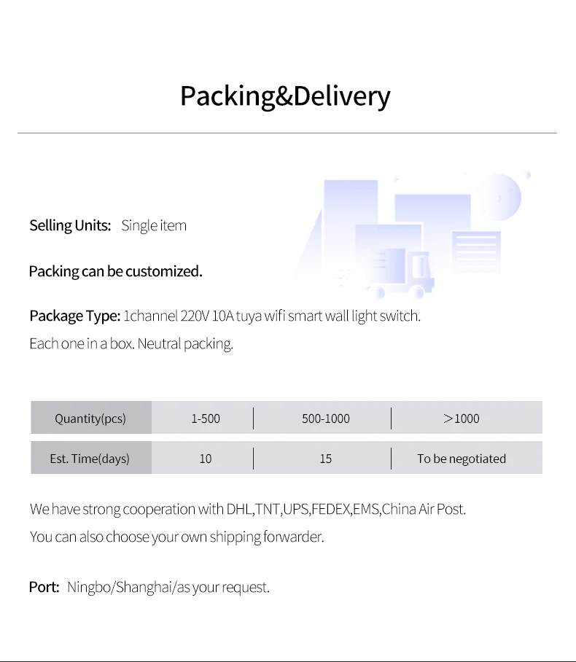Click Packing can be customized text
This screenshot has height=662, width=576.
click(115, 271)
